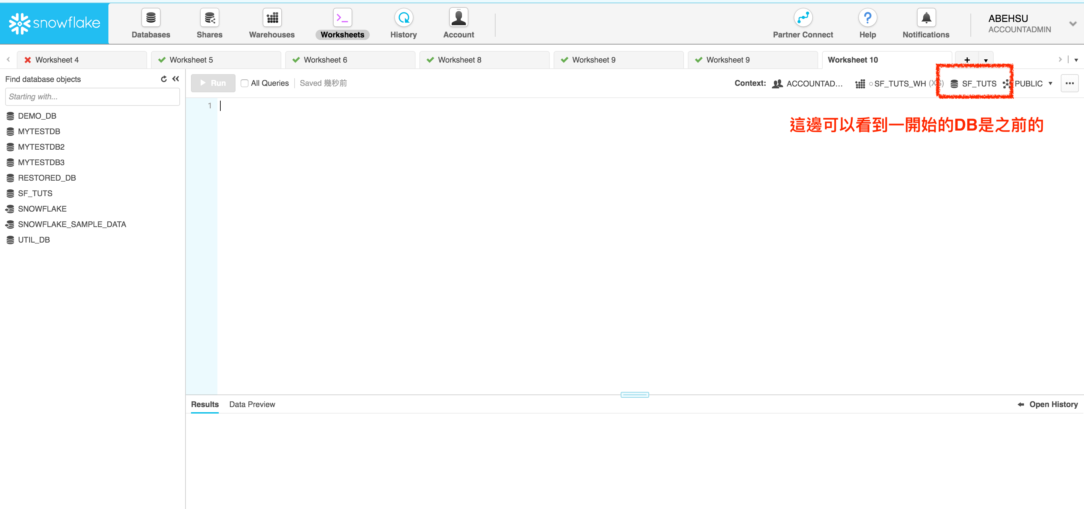Show Notifications
Viewport: 1084px width, 509px height.
pos(926,24)
